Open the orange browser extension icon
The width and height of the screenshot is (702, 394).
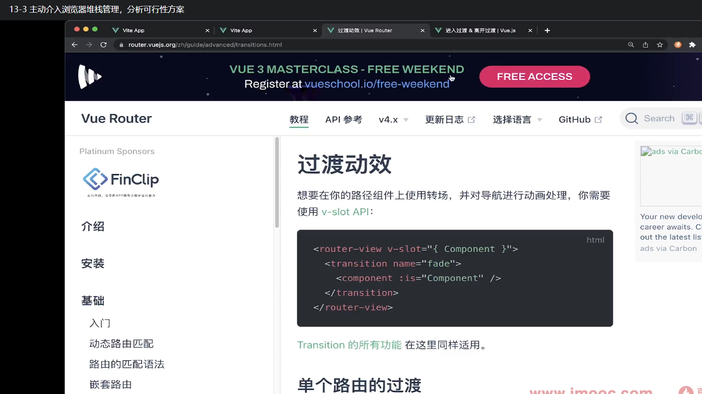[x=678, y=45]
